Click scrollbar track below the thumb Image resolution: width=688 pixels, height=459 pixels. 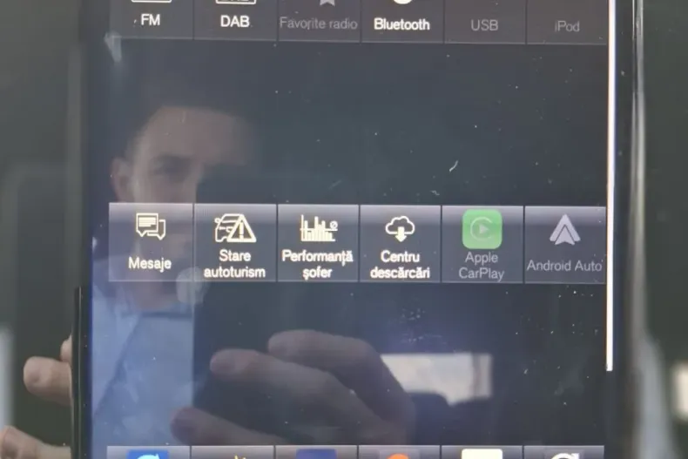point(610,415)
